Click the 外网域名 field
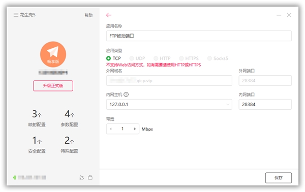The width and height of the screenshot is (305, 192). [169, 80]
